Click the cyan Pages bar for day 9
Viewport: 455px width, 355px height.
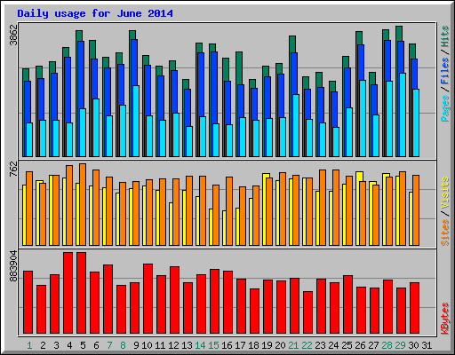136,121
